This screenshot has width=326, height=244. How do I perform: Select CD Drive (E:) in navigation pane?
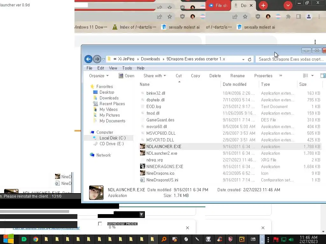[x=111, y=144]
